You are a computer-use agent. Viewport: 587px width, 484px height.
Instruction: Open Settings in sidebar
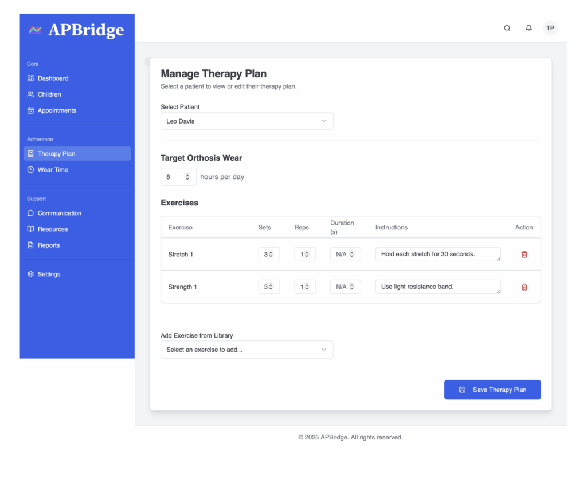77,275
